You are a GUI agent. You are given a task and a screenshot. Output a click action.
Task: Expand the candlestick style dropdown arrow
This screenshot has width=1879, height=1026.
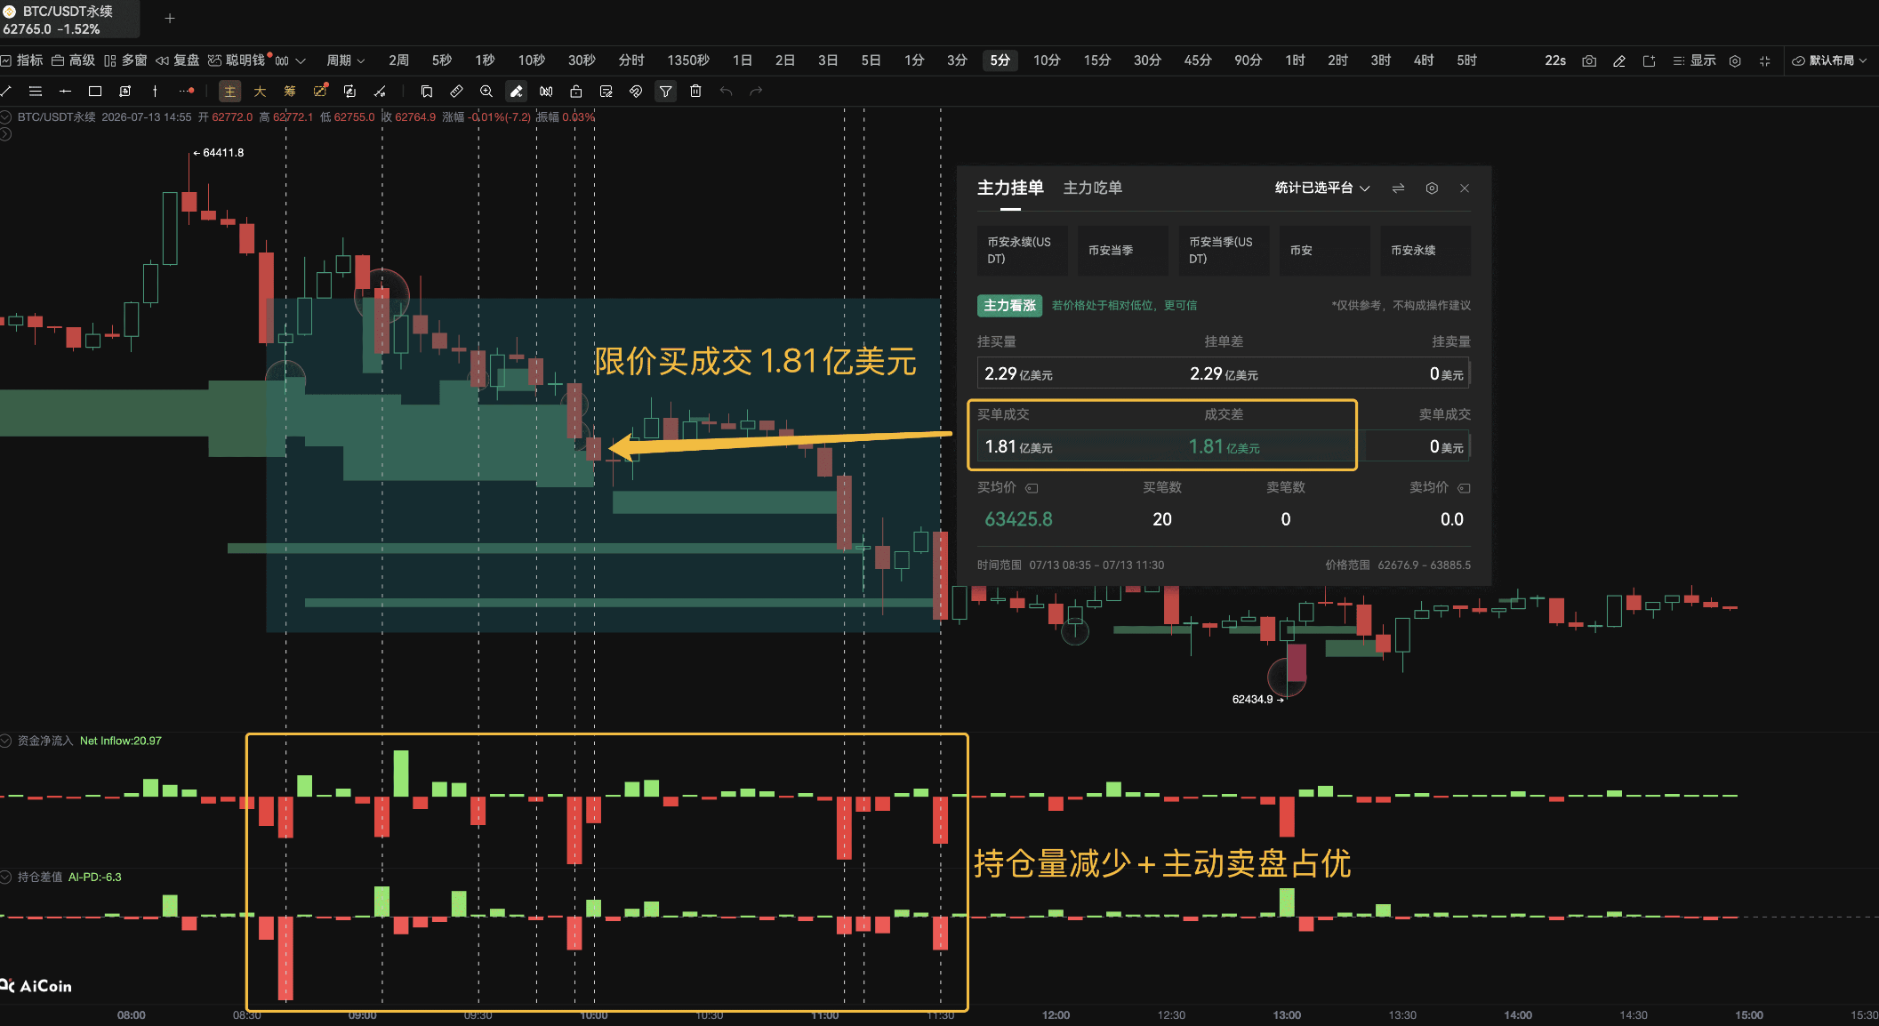(x=301, y=61)
